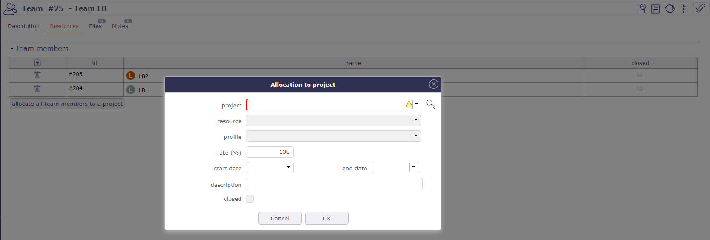Click the id column header

pos(95,63)
